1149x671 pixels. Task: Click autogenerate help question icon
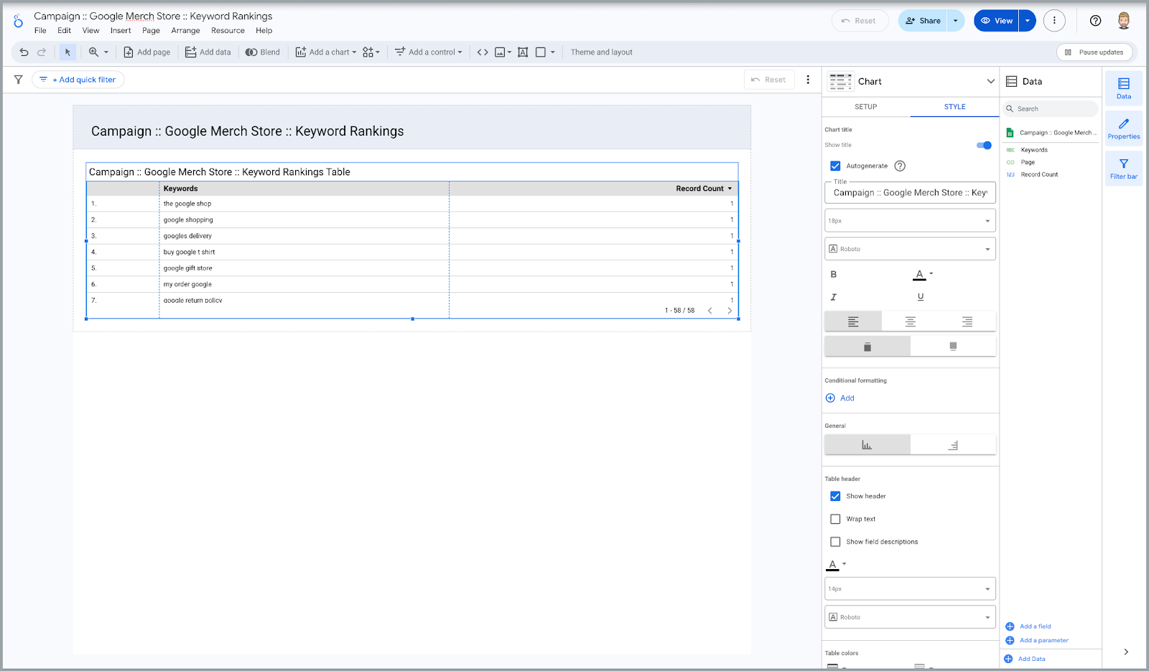point(900,166)
